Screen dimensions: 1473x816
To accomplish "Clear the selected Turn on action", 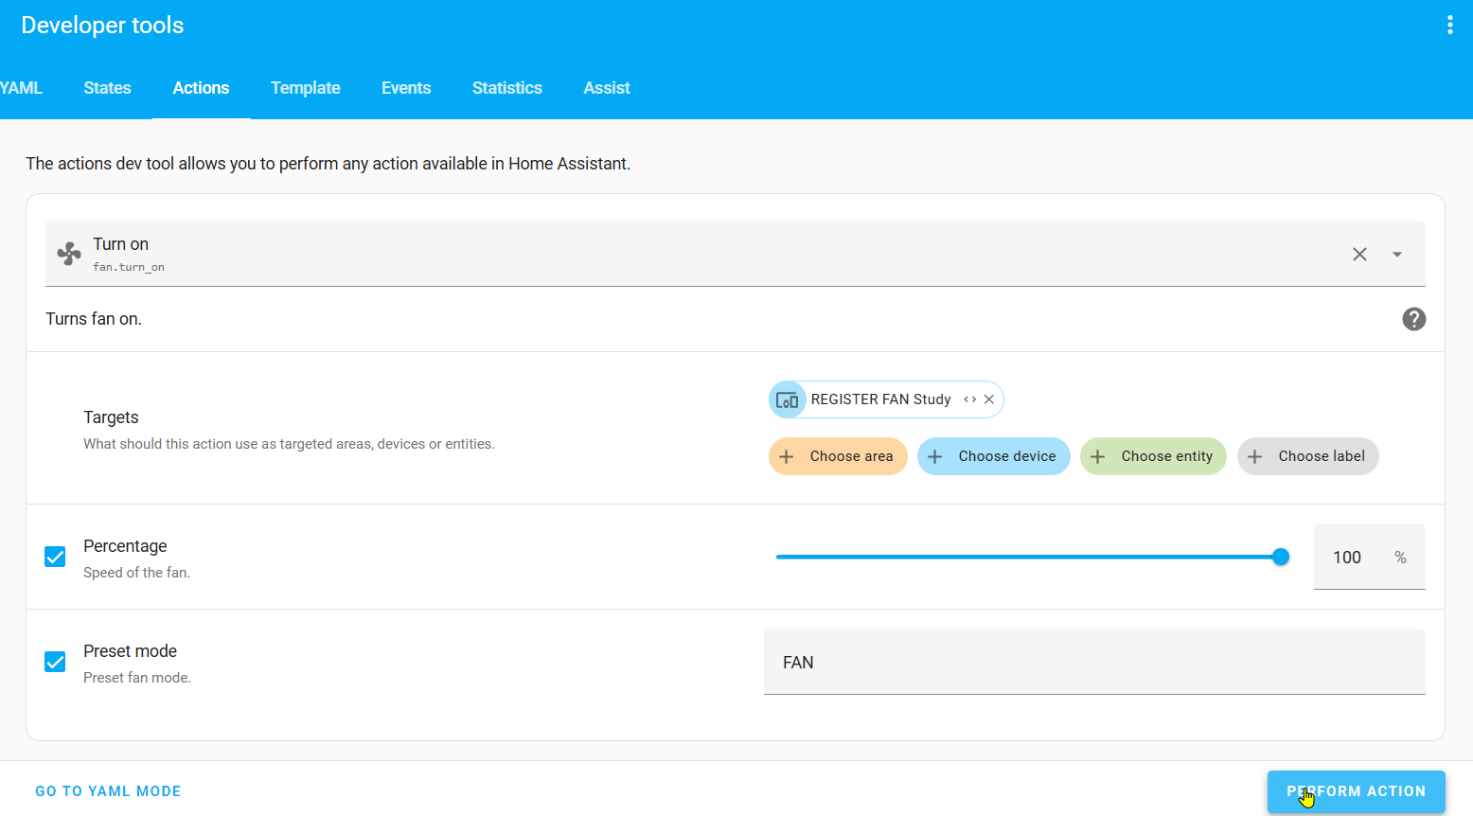I will (1359, 254).
